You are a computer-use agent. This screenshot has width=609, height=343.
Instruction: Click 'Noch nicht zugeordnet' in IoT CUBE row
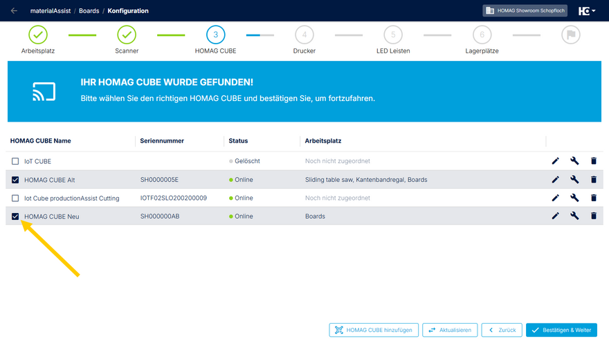point(337,161)
